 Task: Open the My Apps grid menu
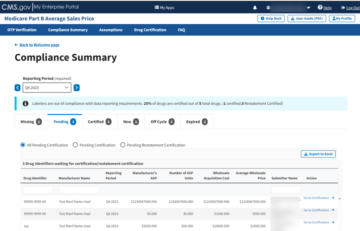156,7
